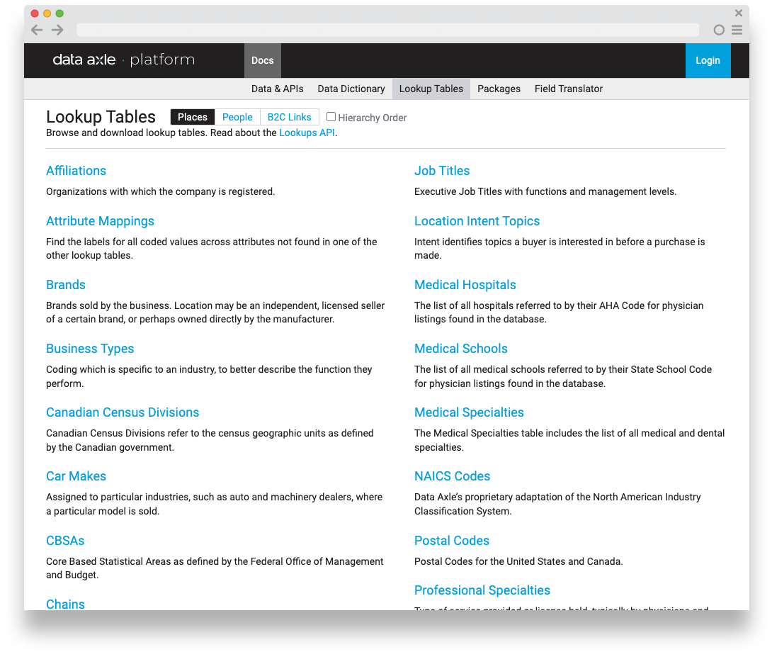Switch to the People tab
Viewport: 772px width, 652px height.
point(237,117)
